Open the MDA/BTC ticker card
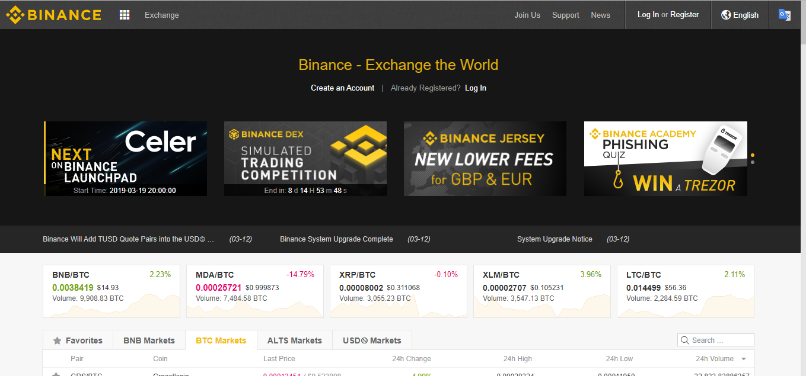This screenshot has width=806, height=376. click(255, 291)
